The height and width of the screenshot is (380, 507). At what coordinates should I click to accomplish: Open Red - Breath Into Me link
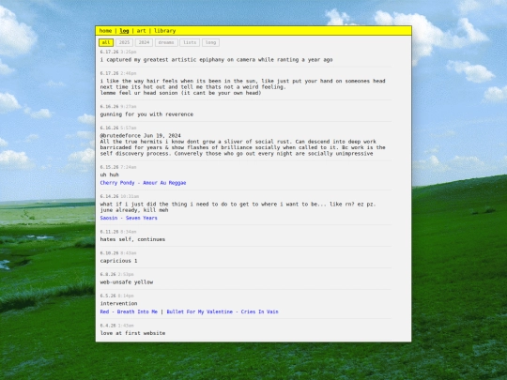[x=129, y=312]
